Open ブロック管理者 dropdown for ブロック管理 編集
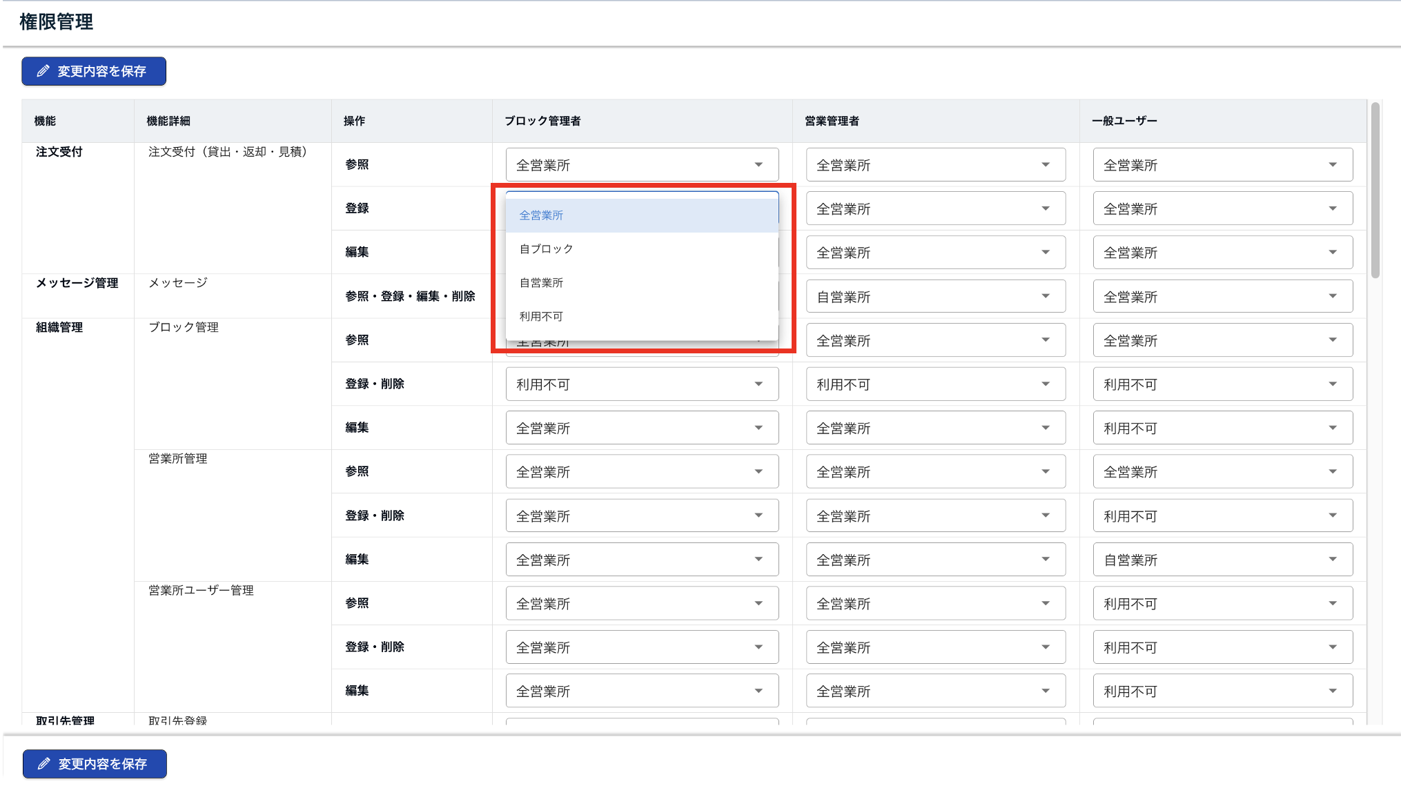Image resolution: width=1401 pixels, height=795 pixels. coord(642,428)
